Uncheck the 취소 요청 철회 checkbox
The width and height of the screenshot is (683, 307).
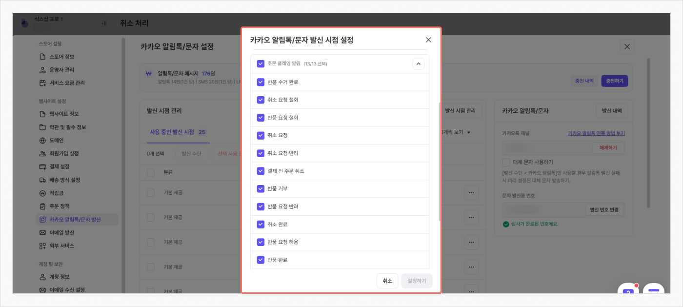[x=261, y=100]
